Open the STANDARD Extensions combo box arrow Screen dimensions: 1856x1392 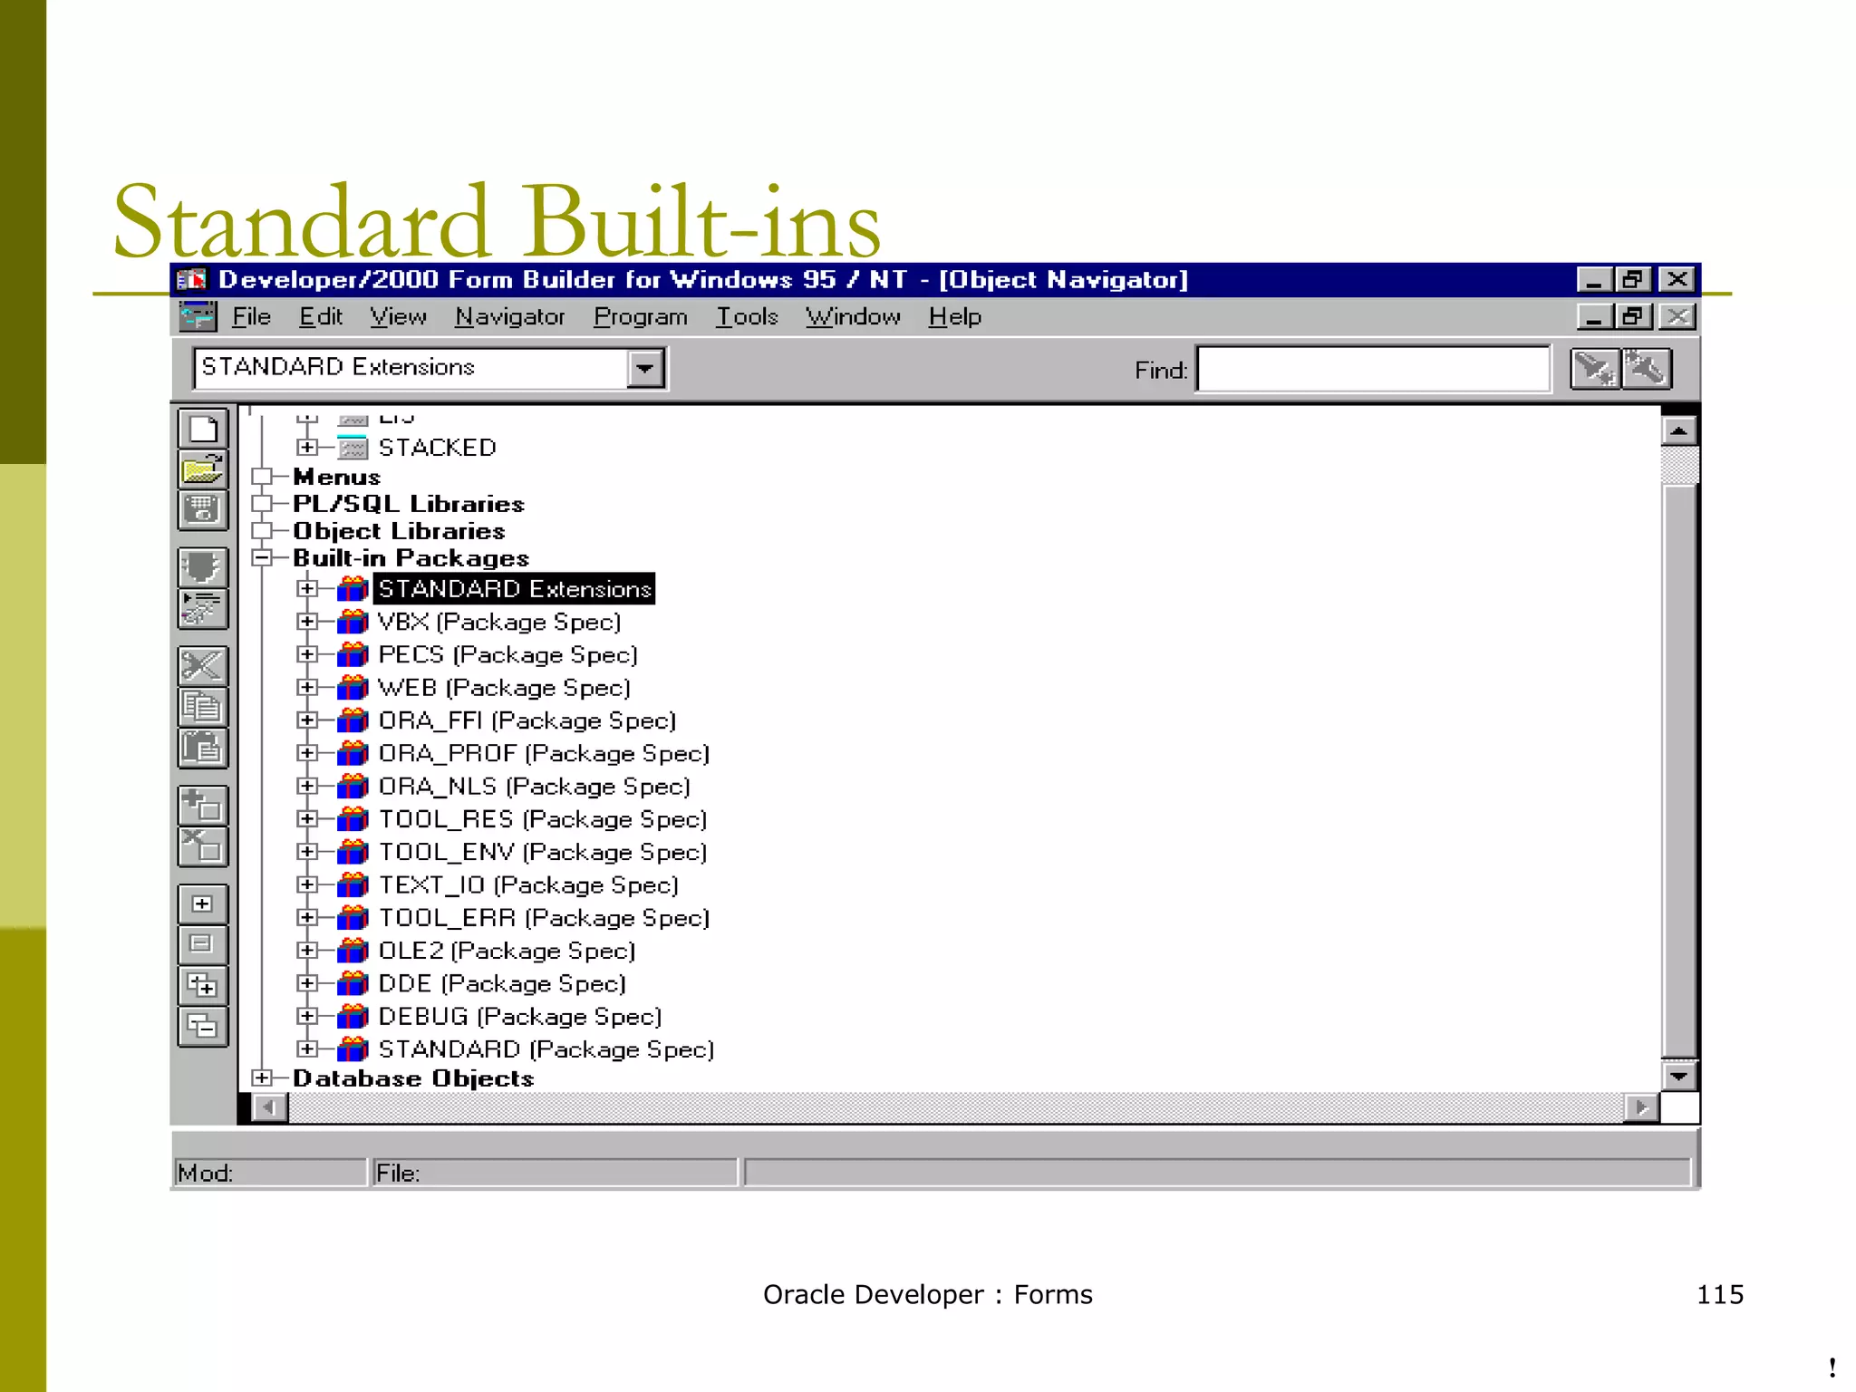645,369
